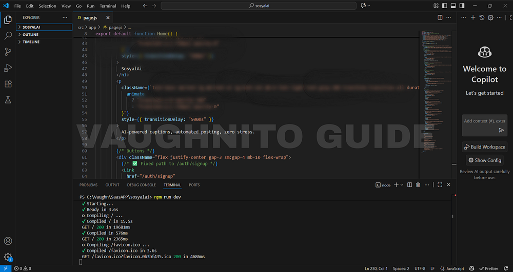The width and height of the screenshot is (513, 272).
Task: Switch to the PORTS tab
Action: click(x=194, y=185)
